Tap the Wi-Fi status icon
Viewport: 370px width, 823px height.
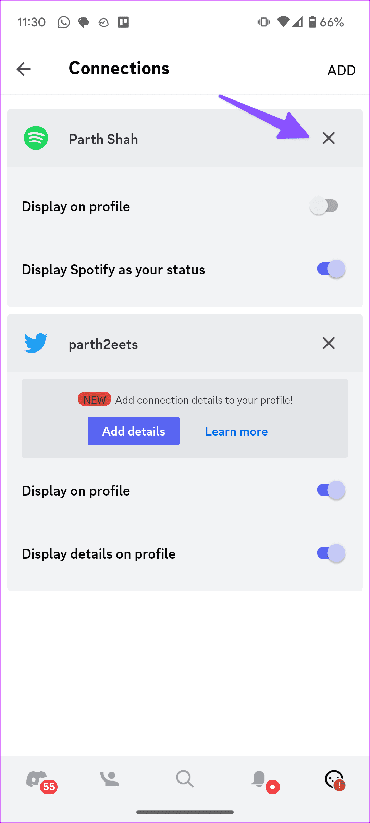283,22
